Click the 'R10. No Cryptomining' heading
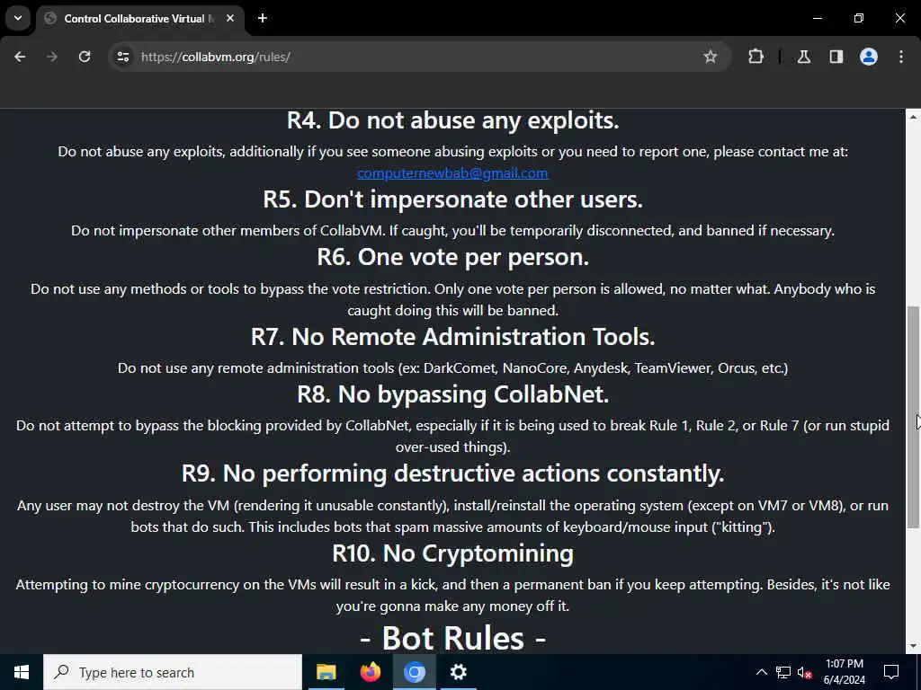Screen dimensions: 921x690 point(453,553)
